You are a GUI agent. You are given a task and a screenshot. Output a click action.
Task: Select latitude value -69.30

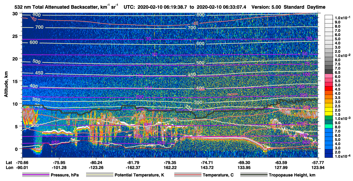[244, 163]
